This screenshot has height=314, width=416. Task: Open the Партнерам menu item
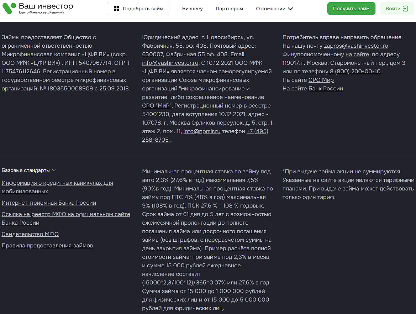coord(229,9)
